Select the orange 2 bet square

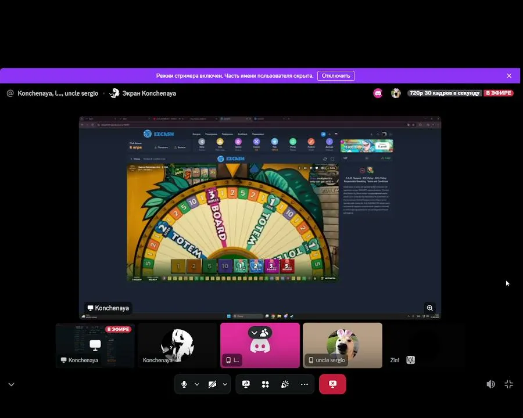[x=194, y=266]
